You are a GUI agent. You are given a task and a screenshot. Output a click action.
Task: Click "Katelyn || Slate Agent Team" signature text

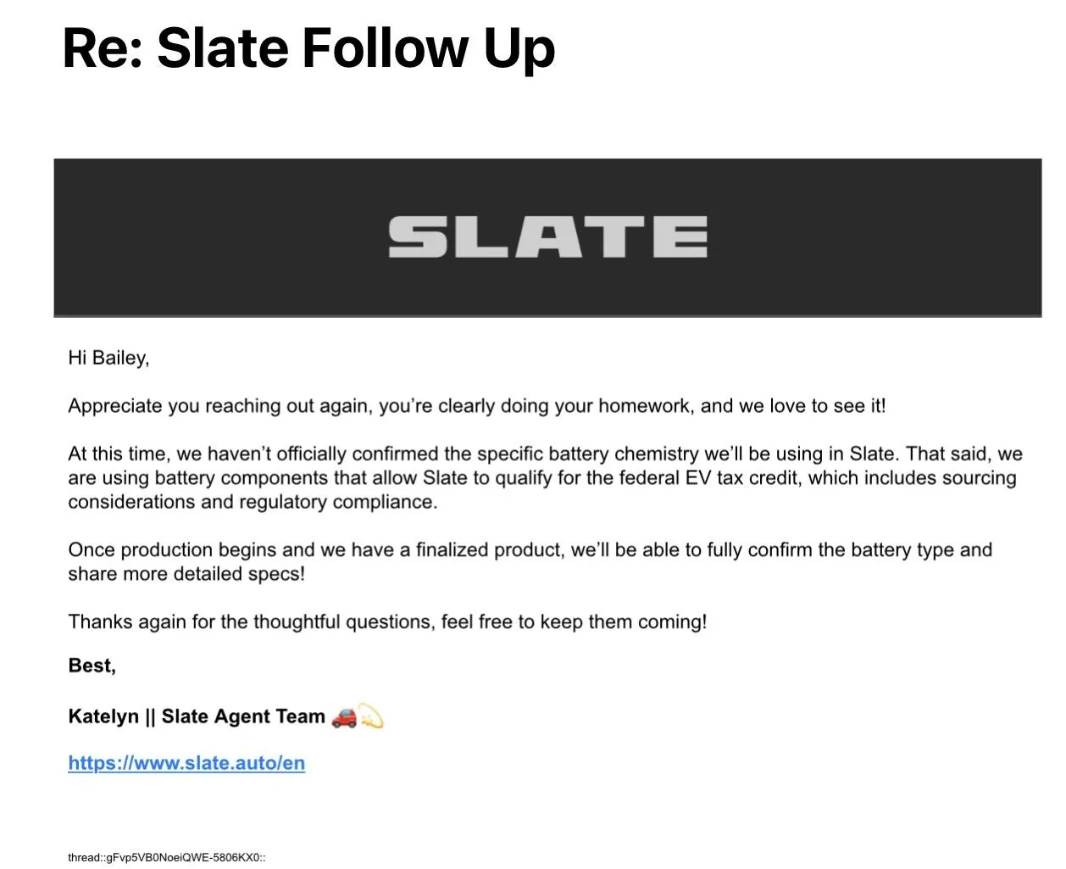click(197, 717)
